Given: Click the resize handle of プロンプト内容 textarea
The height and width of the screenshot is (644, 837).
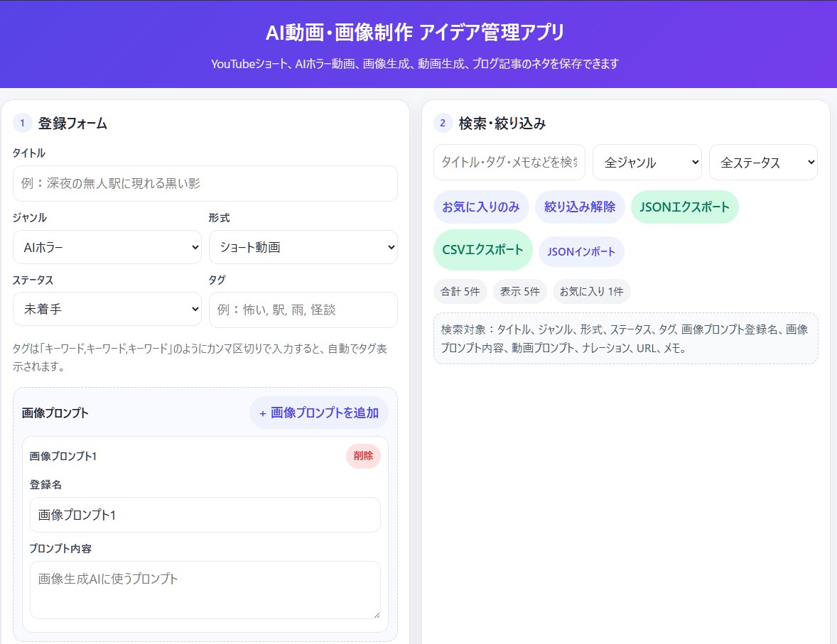Looking at the screenshot, I should pyautogui.click(x=377, y=615).
